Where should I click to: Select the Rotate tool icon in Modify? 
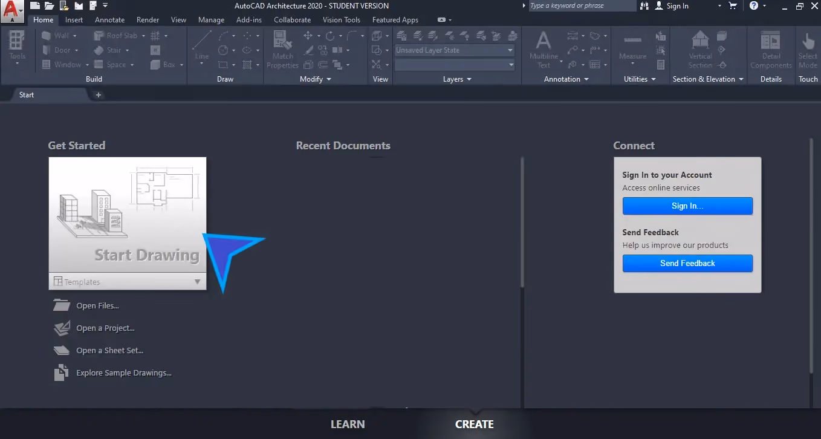[329, 36]
